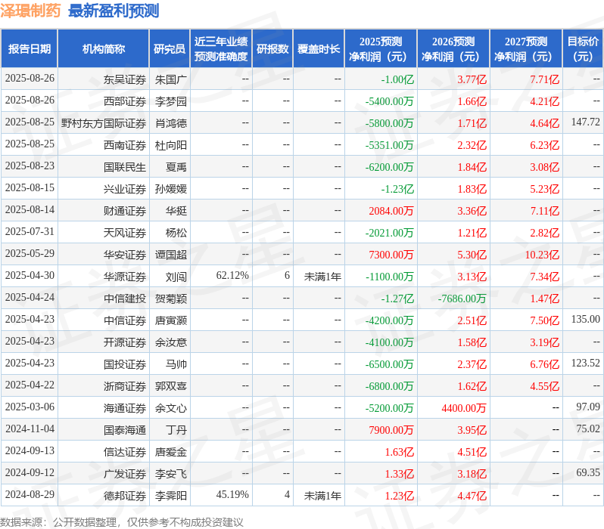Image resolution: width=604 pixels, height=529 pixels.
Task: Click the date 2024-11-04
Action: coord(30,429)
